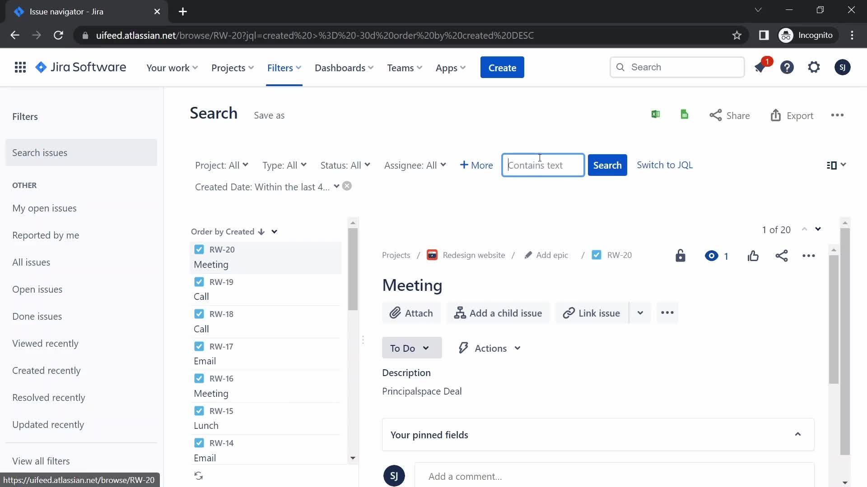Open the Help question mark icon
The width and height of the screenshot is (867, 487).
coord(787,67)
